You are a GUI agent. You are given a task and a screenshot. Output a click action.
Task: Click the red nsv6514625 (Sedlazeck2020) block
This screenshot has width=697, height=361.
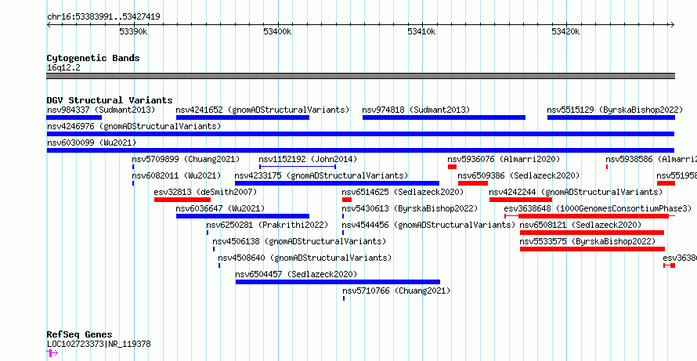point(347,200)
